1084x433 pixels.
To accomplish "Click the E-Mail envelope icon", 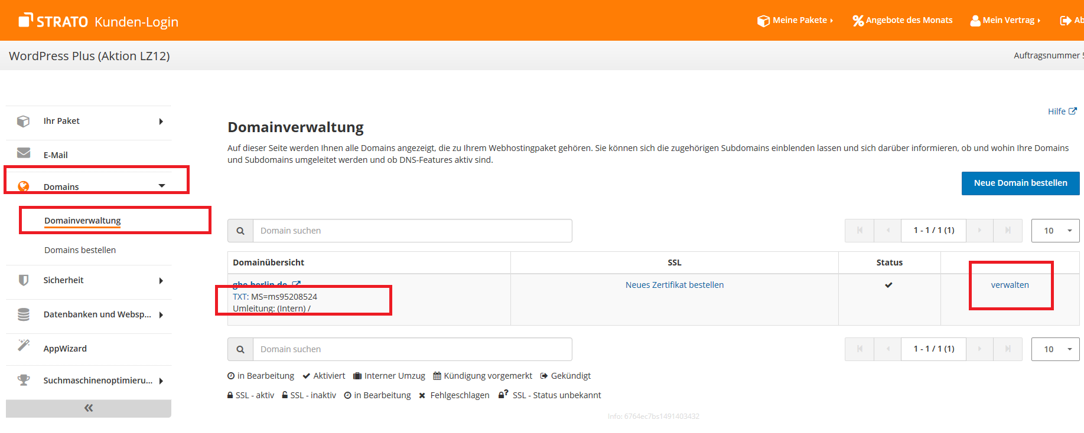I will coord(24,153).
